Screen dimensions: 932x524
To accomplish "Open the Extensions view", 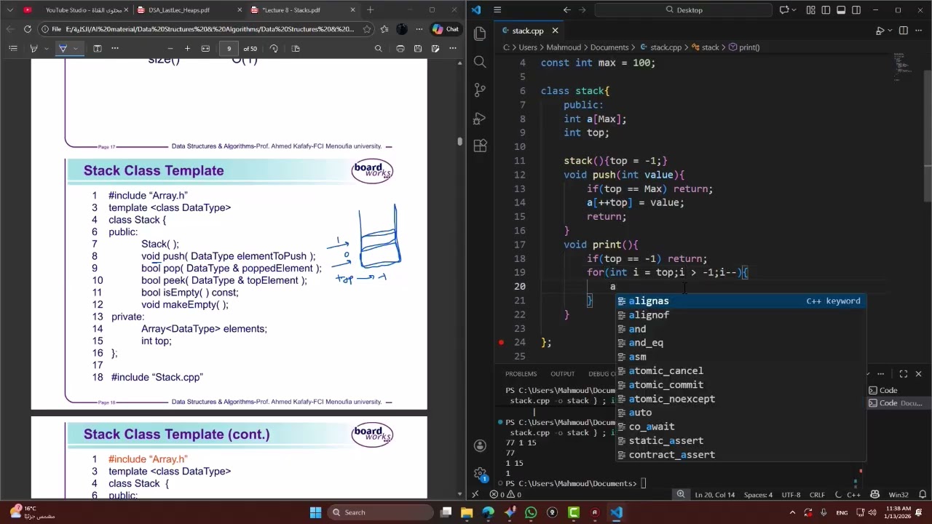I will [x=480, y=146].
